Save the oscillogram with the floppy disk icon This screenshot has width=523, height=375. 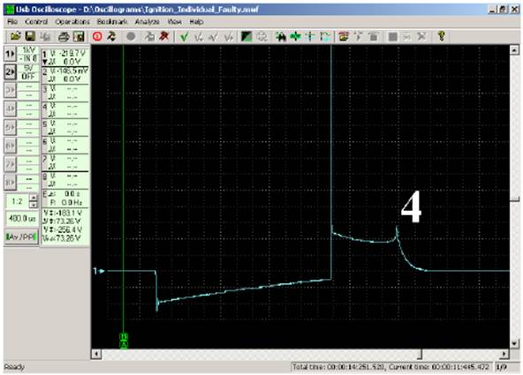(x=30, y=36)
